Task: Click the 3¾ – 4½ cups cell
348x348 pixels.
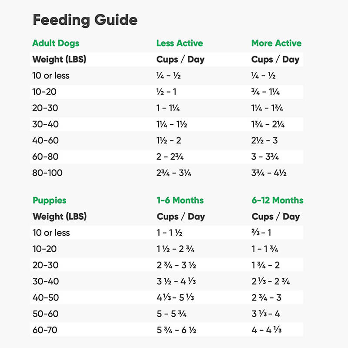Action: click(269, 173)
